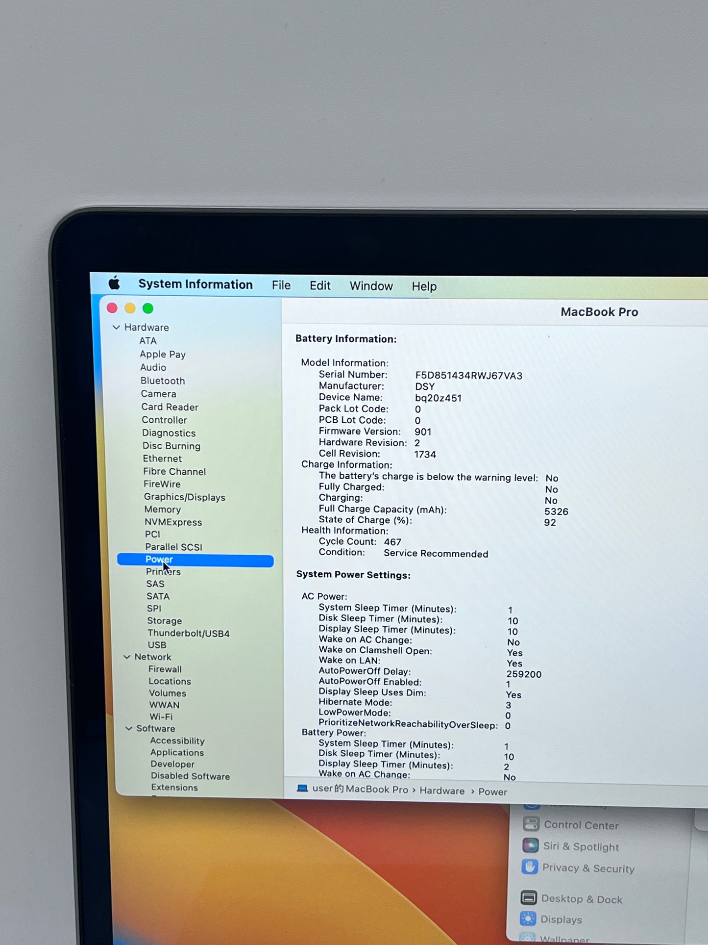Select NVMExpress in the sidebar
Screen dimensions: 708x945
(173, 522)
